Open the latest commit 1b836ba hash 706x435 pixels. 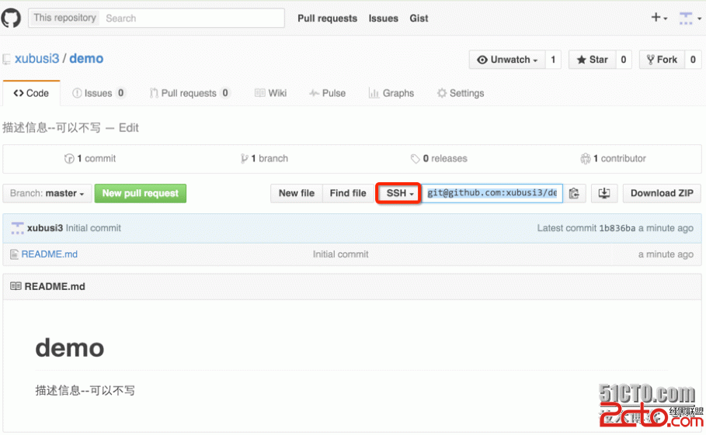click(x=617, y=228)
